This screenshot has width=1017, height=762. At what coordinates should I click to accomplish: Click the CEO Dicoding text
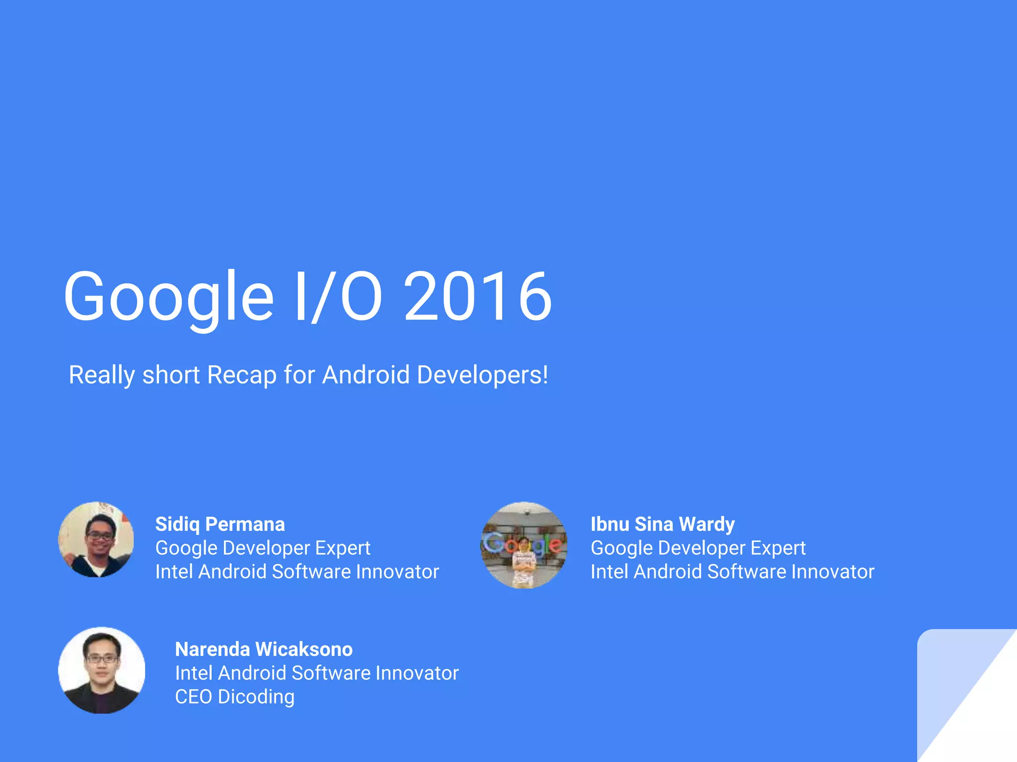click(234, 697)
